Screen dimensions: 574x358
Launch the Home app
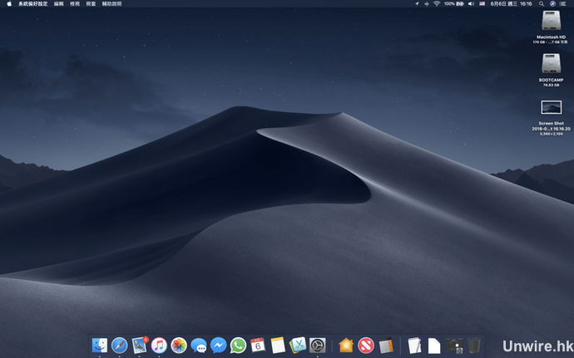346,346
